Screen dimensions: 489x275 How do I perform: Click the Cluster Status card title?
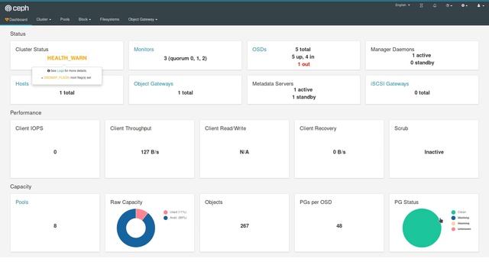[32, 49]
